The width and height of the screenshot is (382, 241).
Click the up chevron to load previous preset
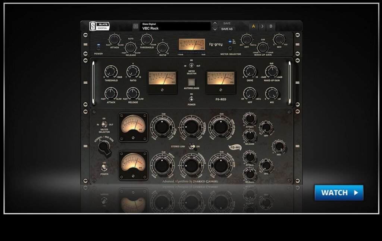click(215, 22)
